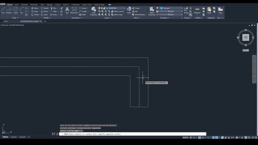The height and width of the screenshot is (145, 258).
Task: Activate the Move command
Action: 35,8
